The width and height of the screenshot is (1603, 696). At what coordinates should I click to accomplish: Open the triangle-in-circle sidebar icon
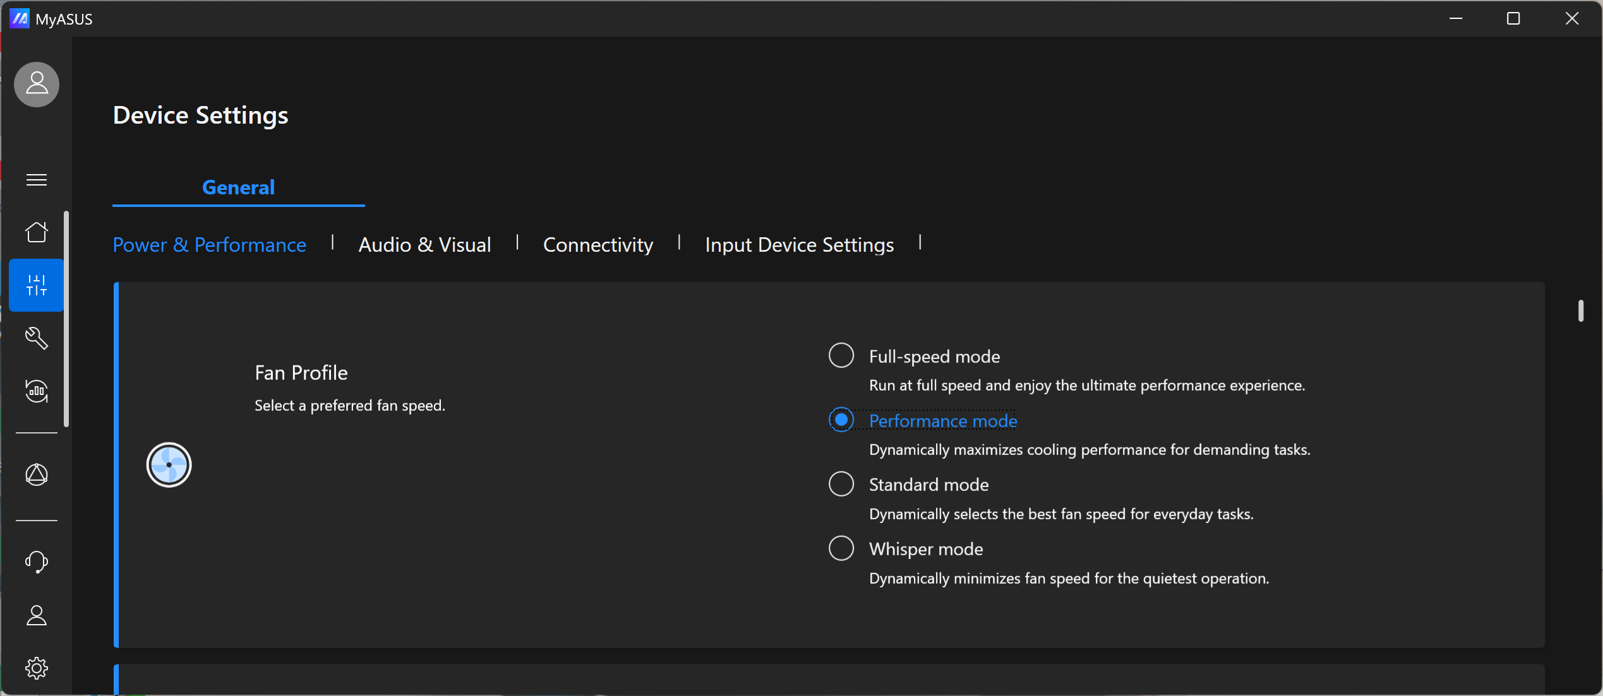[37, 475]
